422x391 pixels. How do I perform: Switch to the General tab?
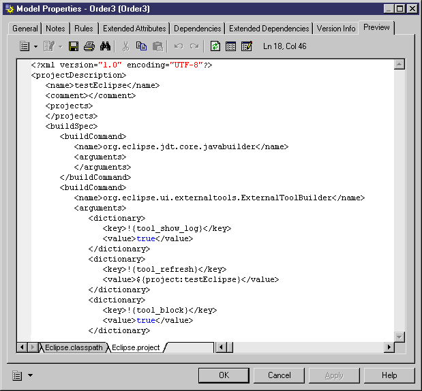coord(25,29)
